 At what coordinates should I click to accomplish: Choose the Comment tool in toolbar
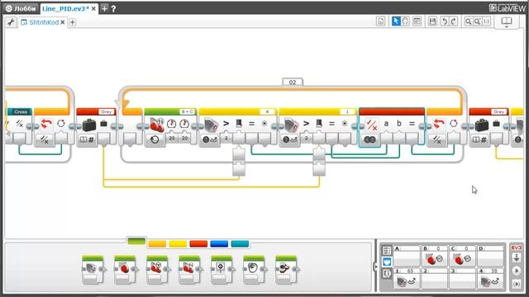[x=417, y=21]
